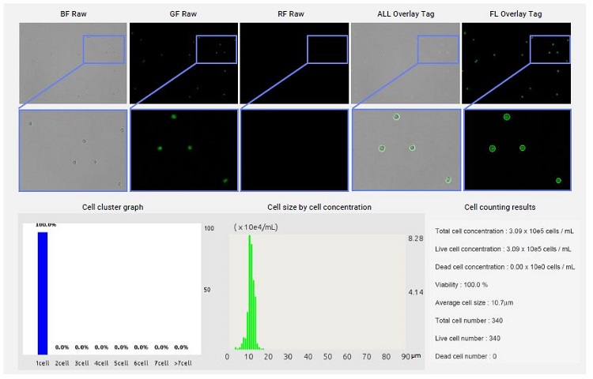The image size is (593, 379).
Task: Click the "2cell" axis label
Action: pyautogui.click(x=62, y=363)
